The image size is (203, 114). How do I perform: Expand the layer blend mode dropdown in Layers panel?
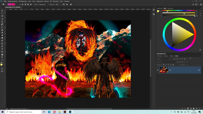click(166, 62)
